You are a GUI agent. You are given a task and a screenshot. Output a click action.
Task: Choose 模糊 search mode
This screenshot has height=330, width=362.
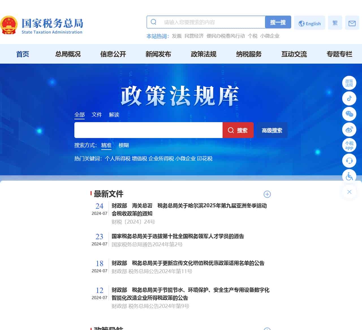[x=124, y=145]
